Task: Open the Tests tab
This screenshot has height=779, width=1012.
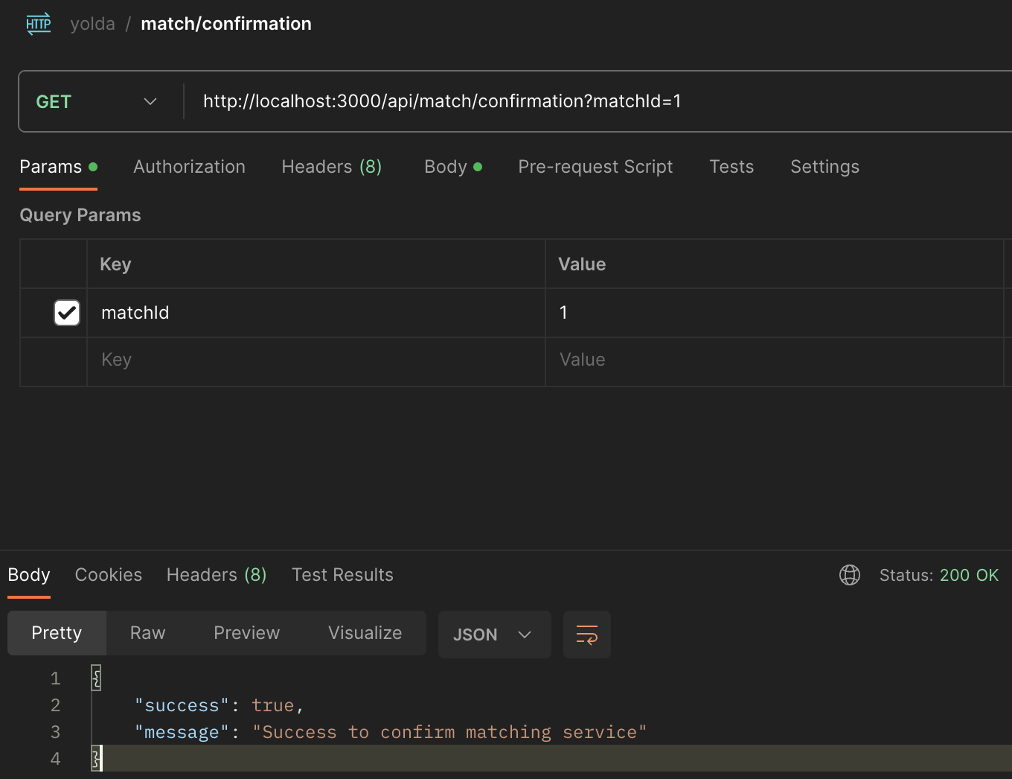Action: (731, 167)
